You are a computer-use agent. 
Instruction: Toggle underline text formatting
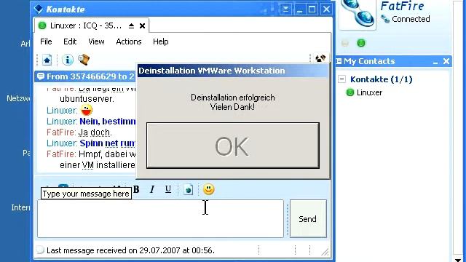coord(168,189)
